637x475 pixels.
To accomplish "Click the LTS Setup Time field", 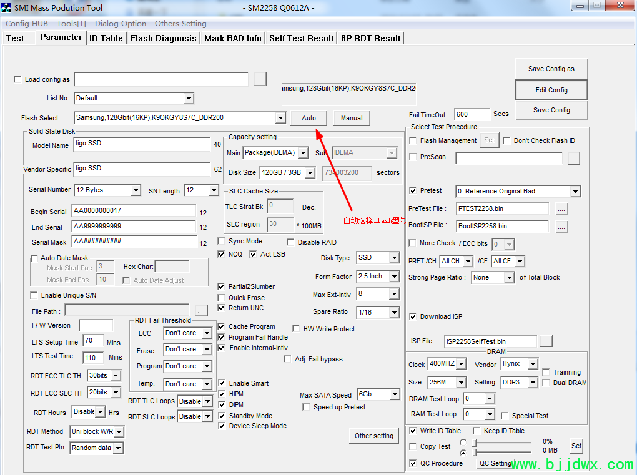I will pos(92,340).
